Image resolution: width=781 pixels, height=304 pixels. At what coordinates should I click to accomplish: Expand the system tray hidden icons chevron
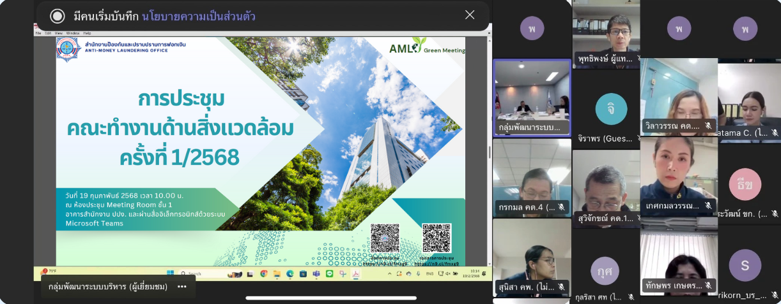coord(390,273)
